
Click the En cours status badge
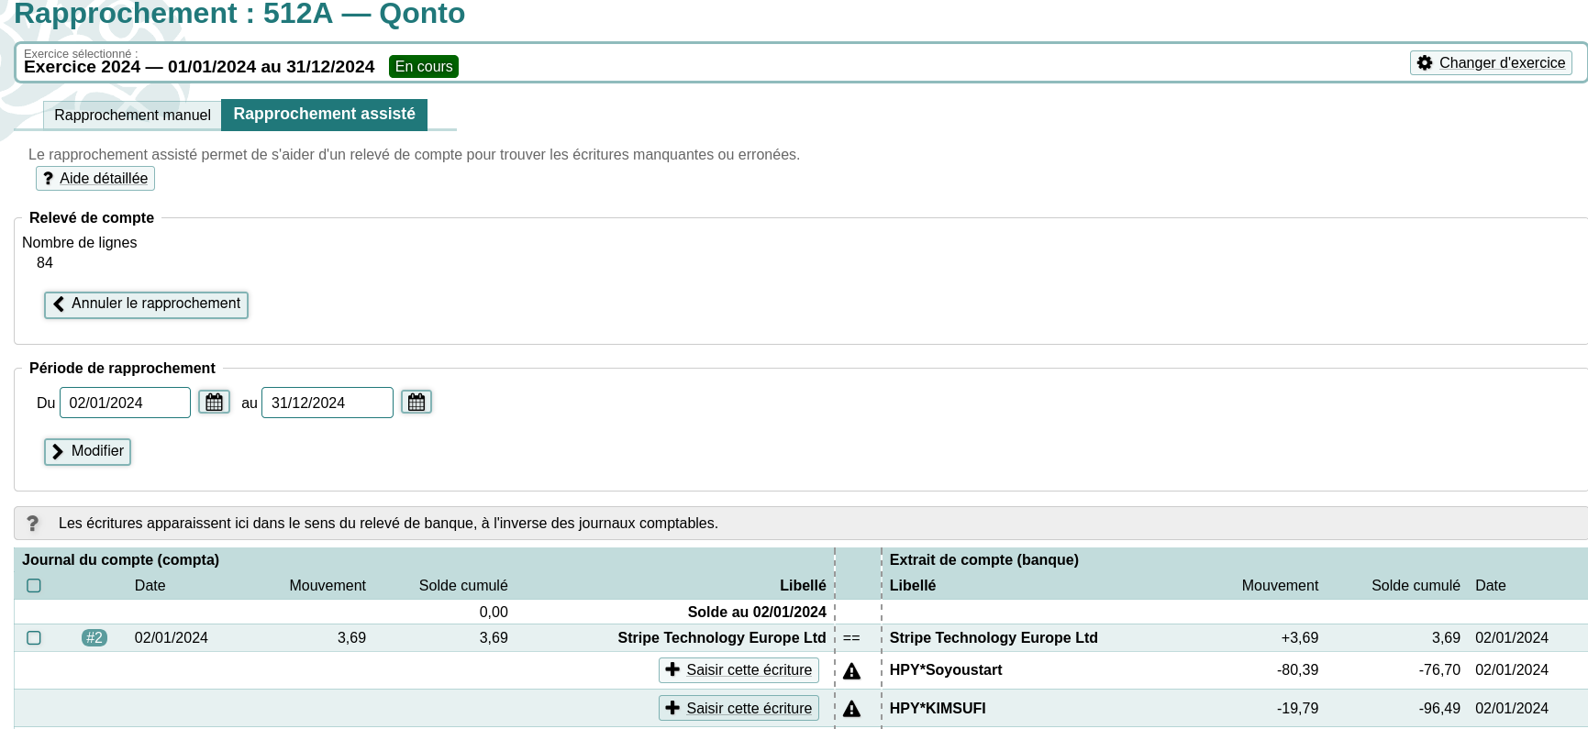(423, 67)
